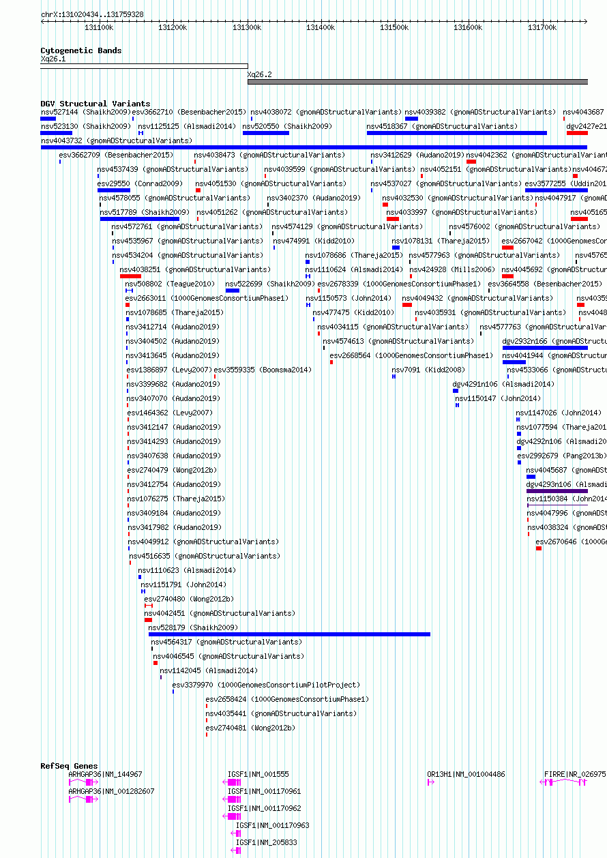Open the esv3662709 (Besenbacher2015) label
Viewport: 607px width, 858px height.
coord(116,155)
